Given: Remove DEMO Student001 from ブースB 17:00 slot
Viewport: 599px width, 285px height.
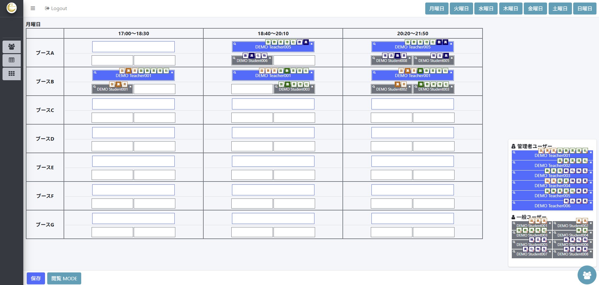Looking at the screenshot, I should point(130,87).
